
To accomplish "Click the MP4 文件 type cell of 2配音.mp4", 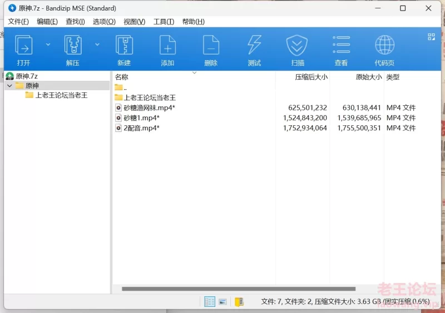I will tap(400, 128).
